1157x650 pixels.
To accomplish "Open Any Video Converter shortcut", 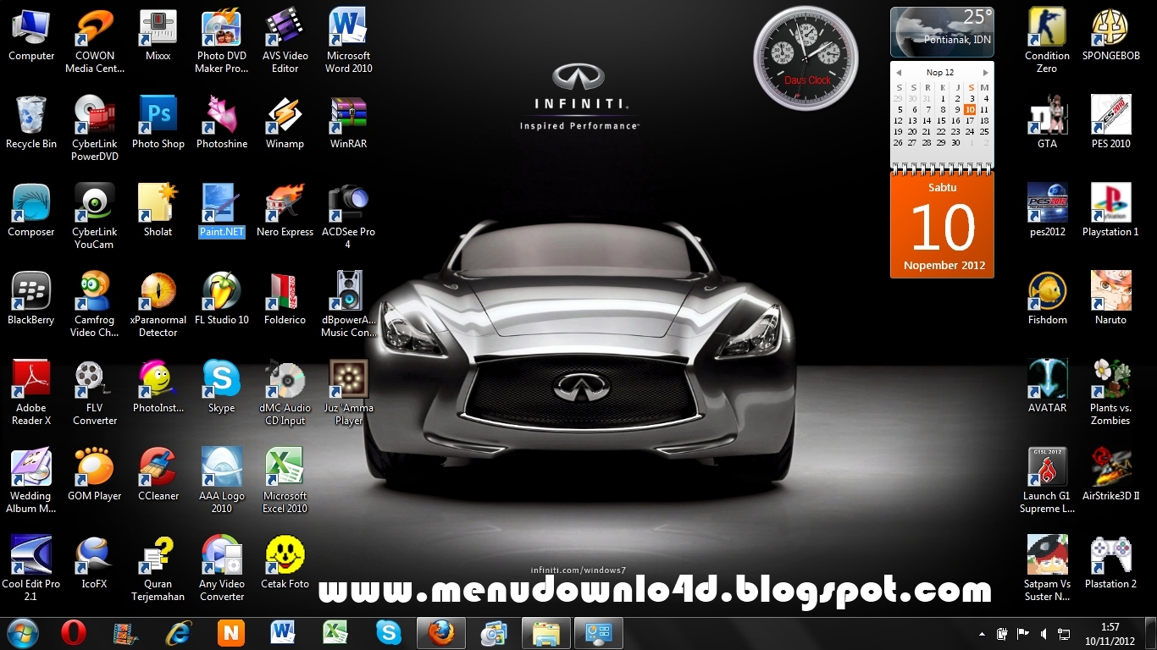I will [x=222, y=569].
